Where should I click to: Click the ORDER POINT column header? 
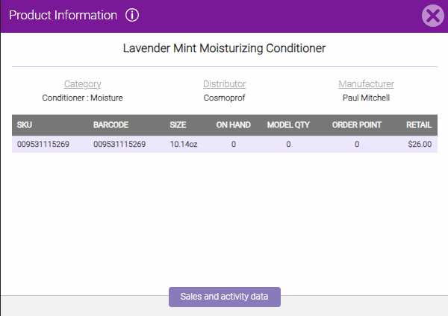tap(356, 125)
